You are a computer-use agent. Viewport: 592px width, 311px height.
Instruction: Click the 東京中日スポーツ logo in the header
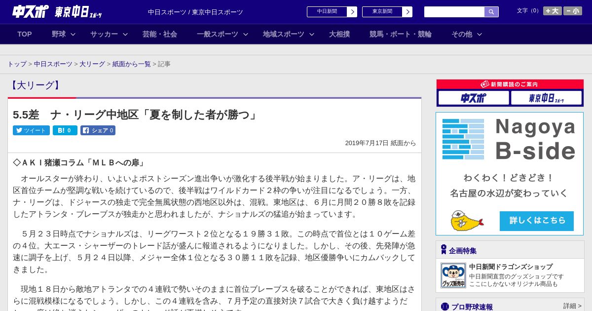coord(78,12)
